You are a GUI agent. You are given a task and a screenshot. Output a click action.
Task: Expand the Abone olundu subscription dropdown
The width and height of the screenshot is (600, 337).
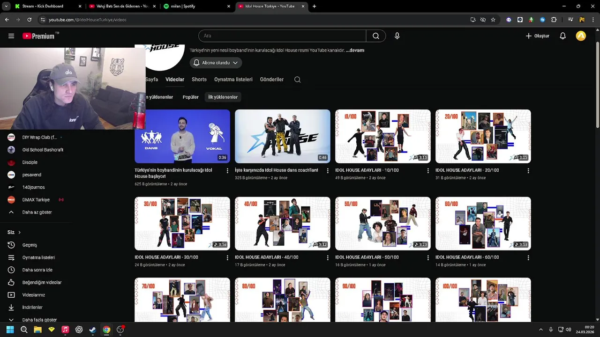coord(216,63)
